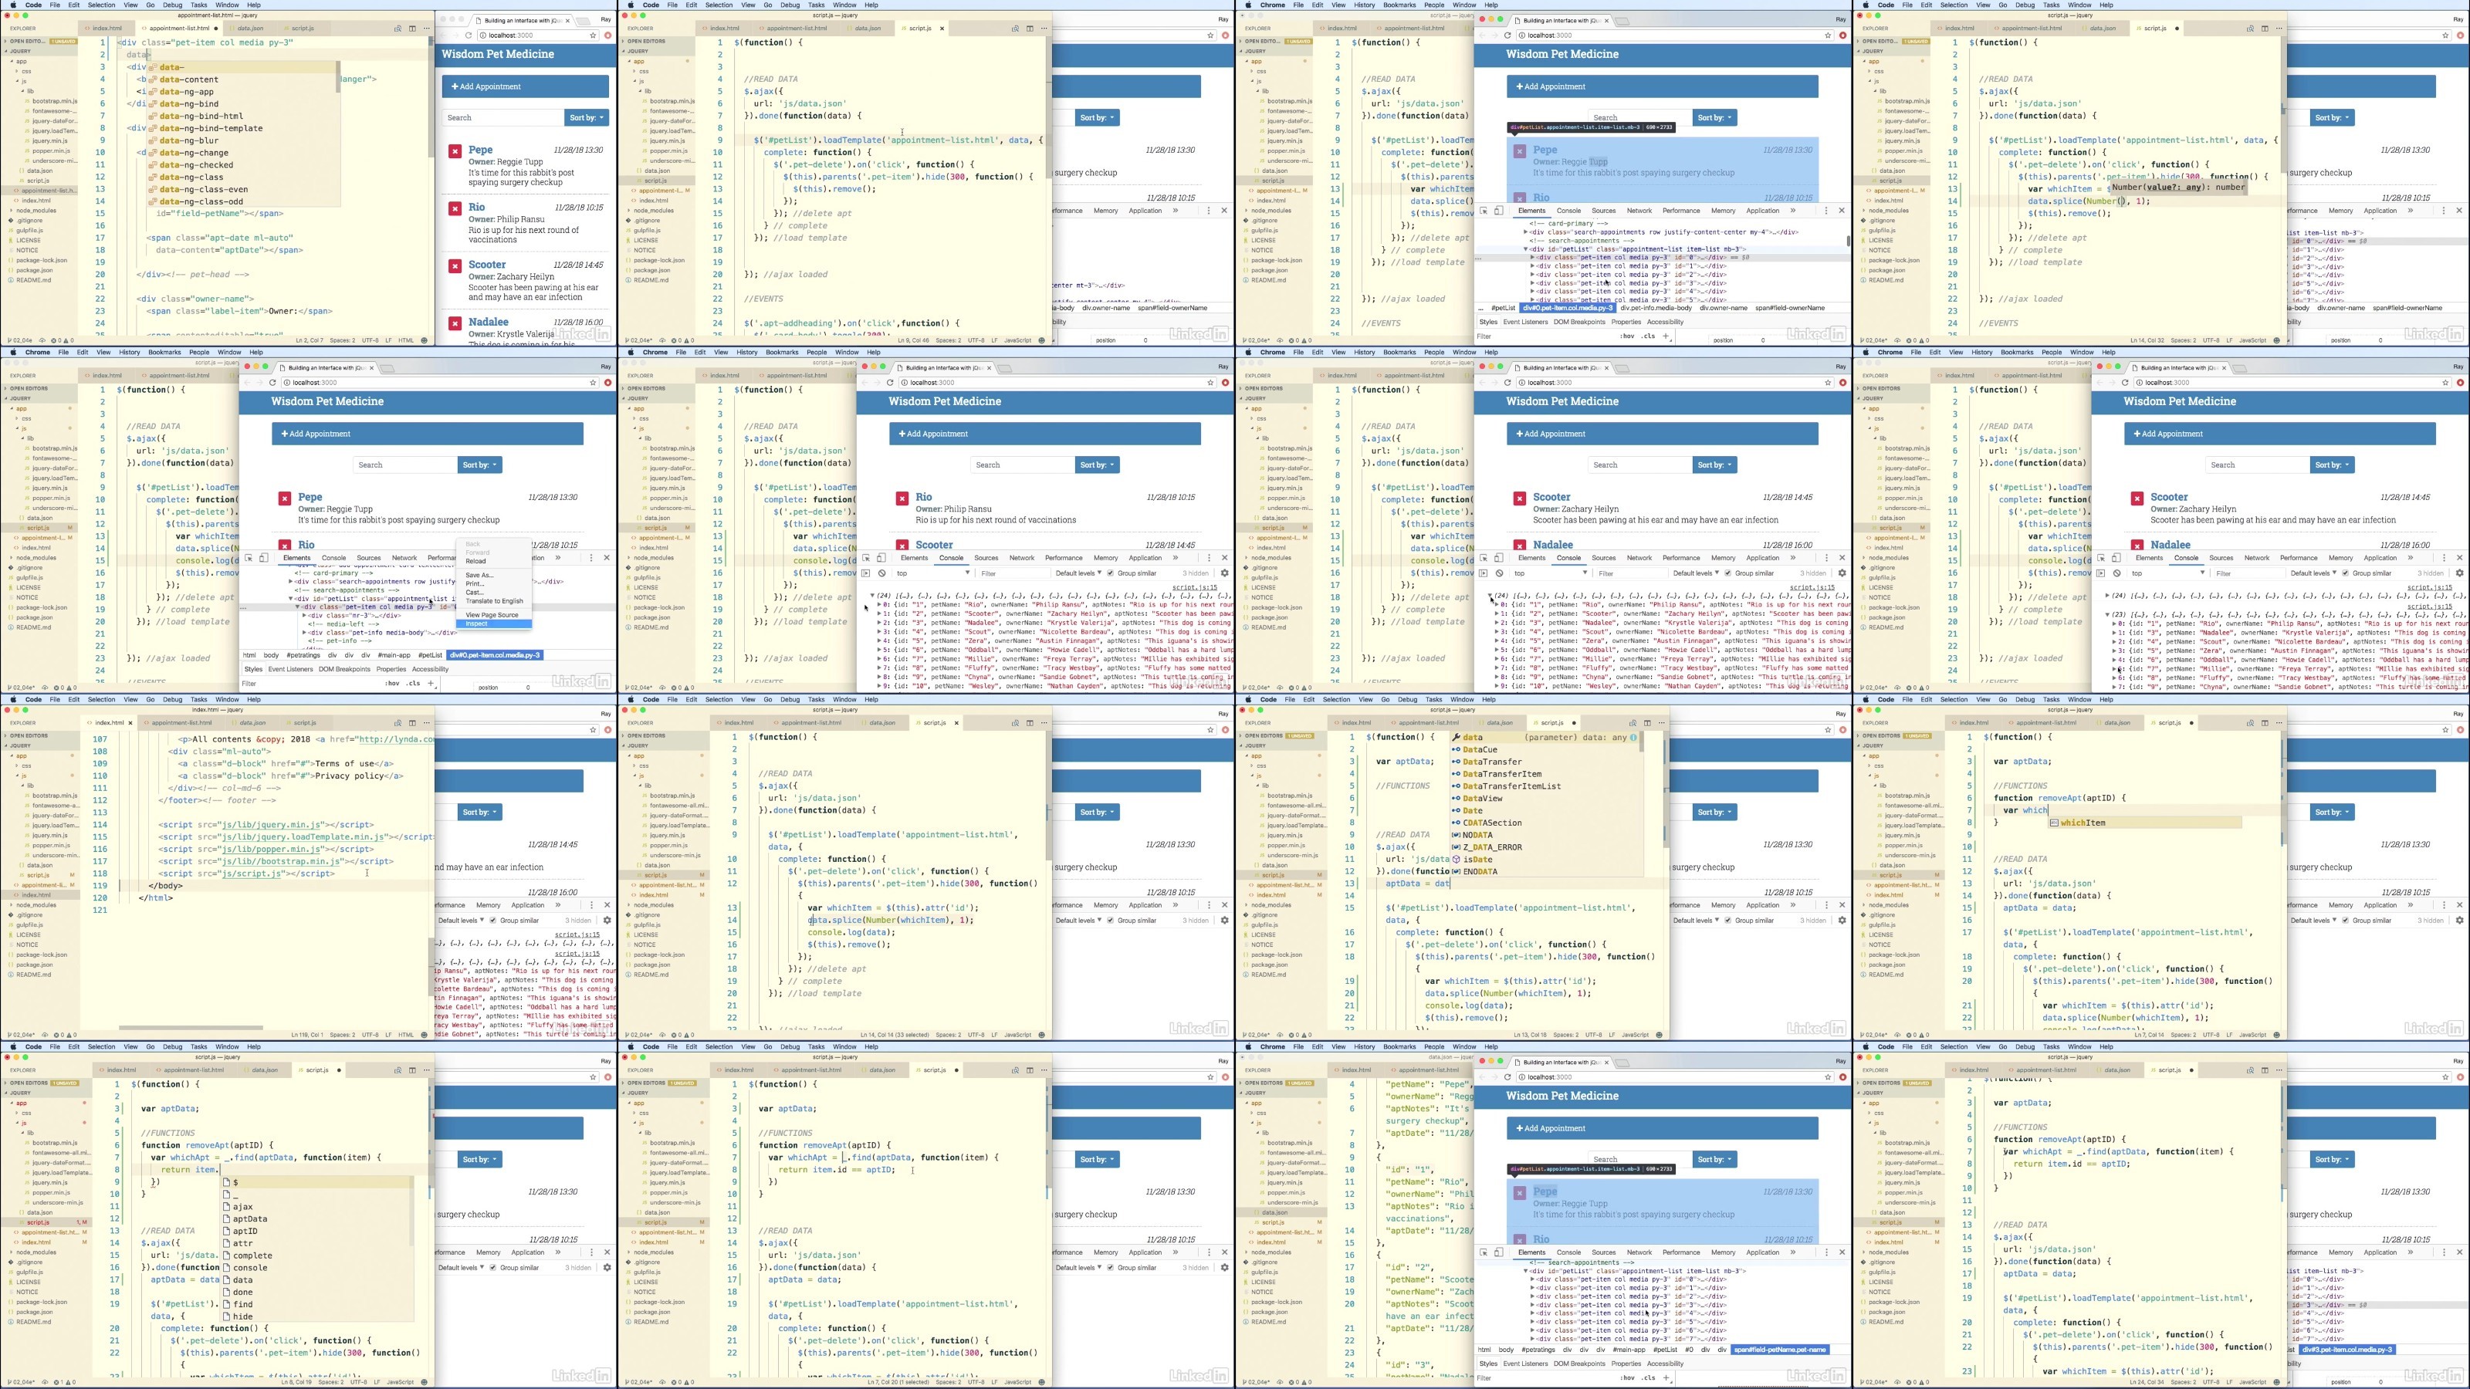Delete Rio appointment where Rio is listed first
The height and width of the screenshot is (1389, 2470).
click(x=902, y=498)
